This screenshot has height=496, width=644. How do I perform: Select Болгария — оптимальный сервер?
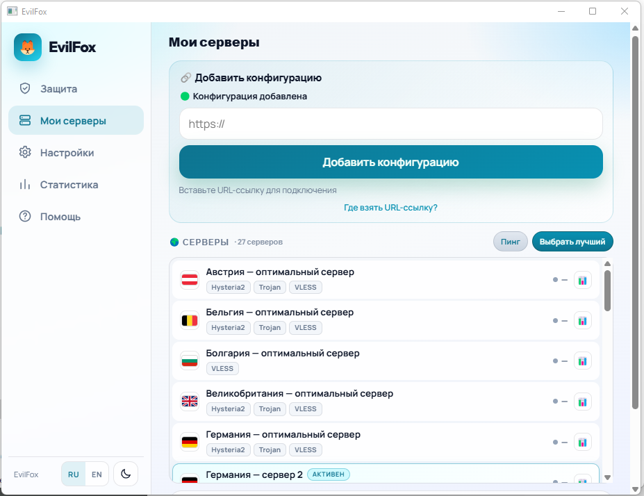386,361
